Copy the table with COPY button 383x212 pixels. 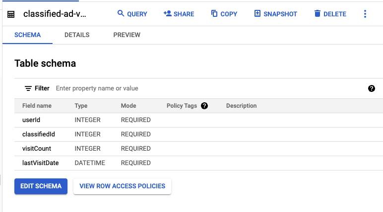pos(224,14)
